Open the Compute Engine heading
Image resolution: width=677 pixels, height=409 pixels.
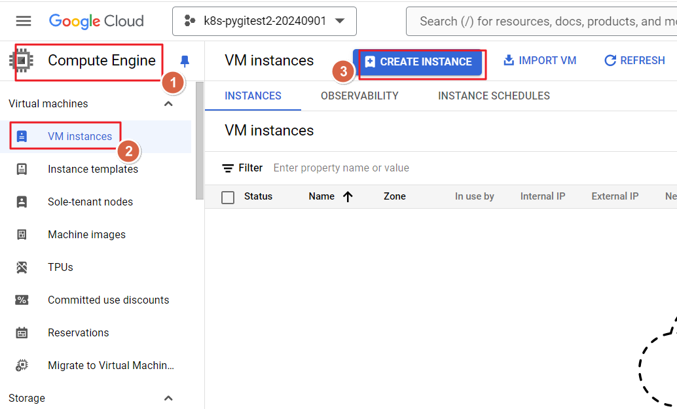click(101, 60)
